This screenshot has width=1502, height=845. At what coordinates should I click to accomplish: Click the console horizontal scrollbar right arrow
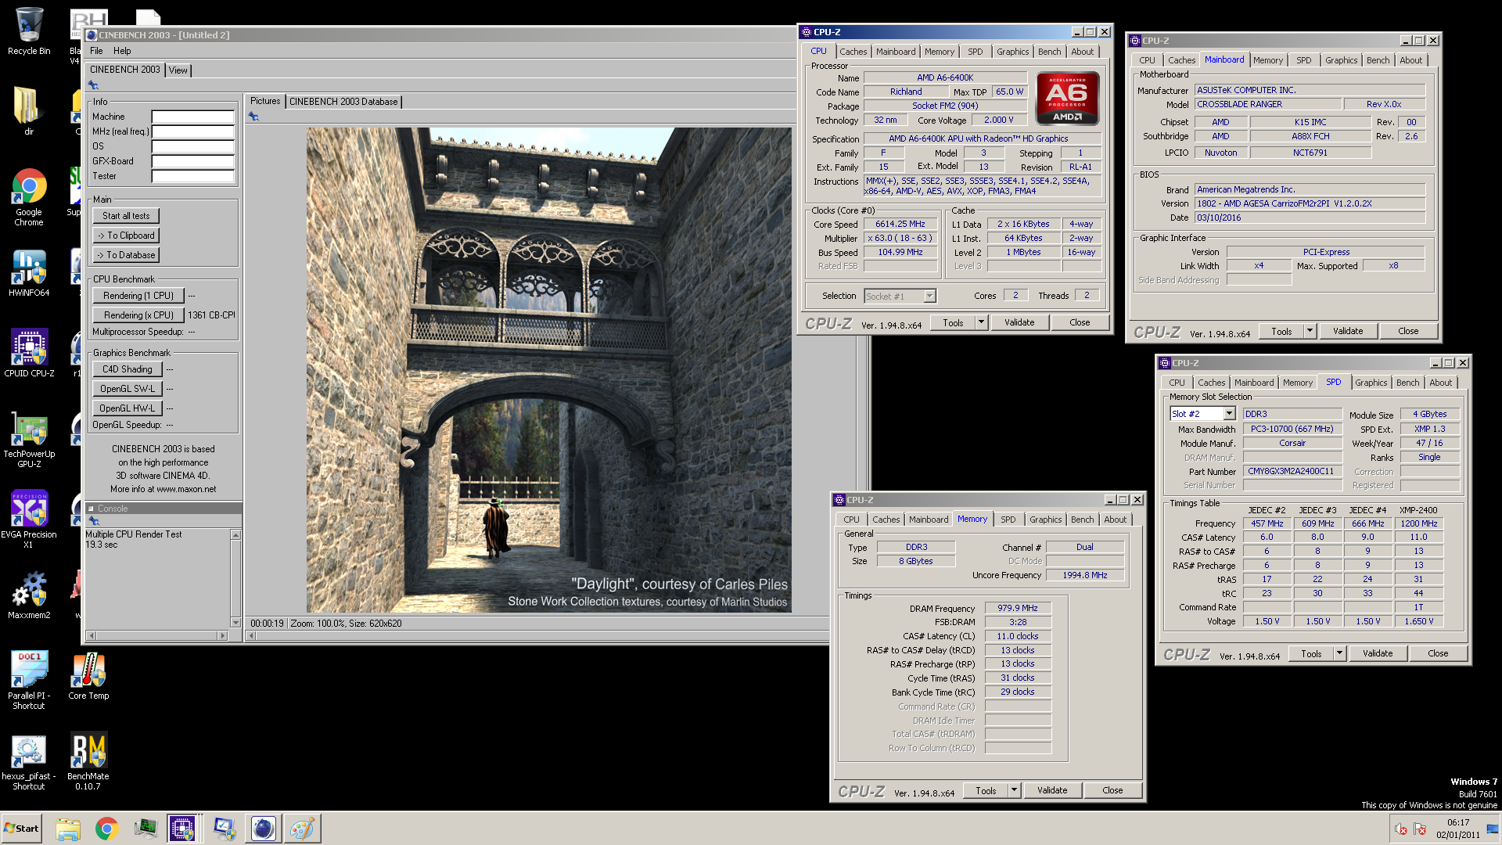[223, 635]
